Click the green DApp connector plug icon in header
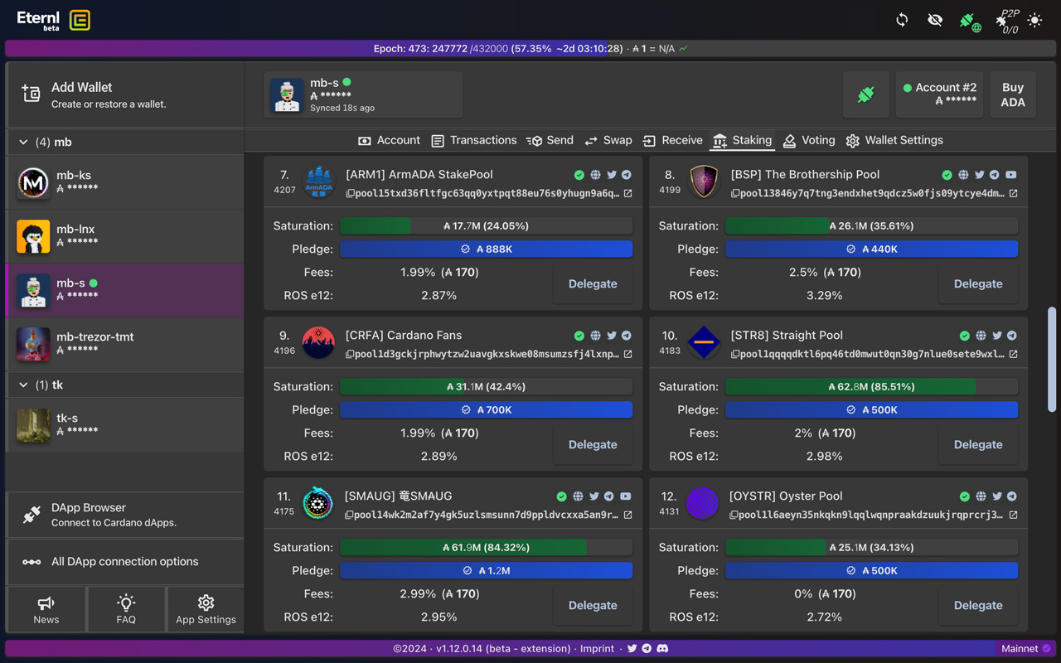Viewport: 1061px width, 663px height. pos(969,21)
